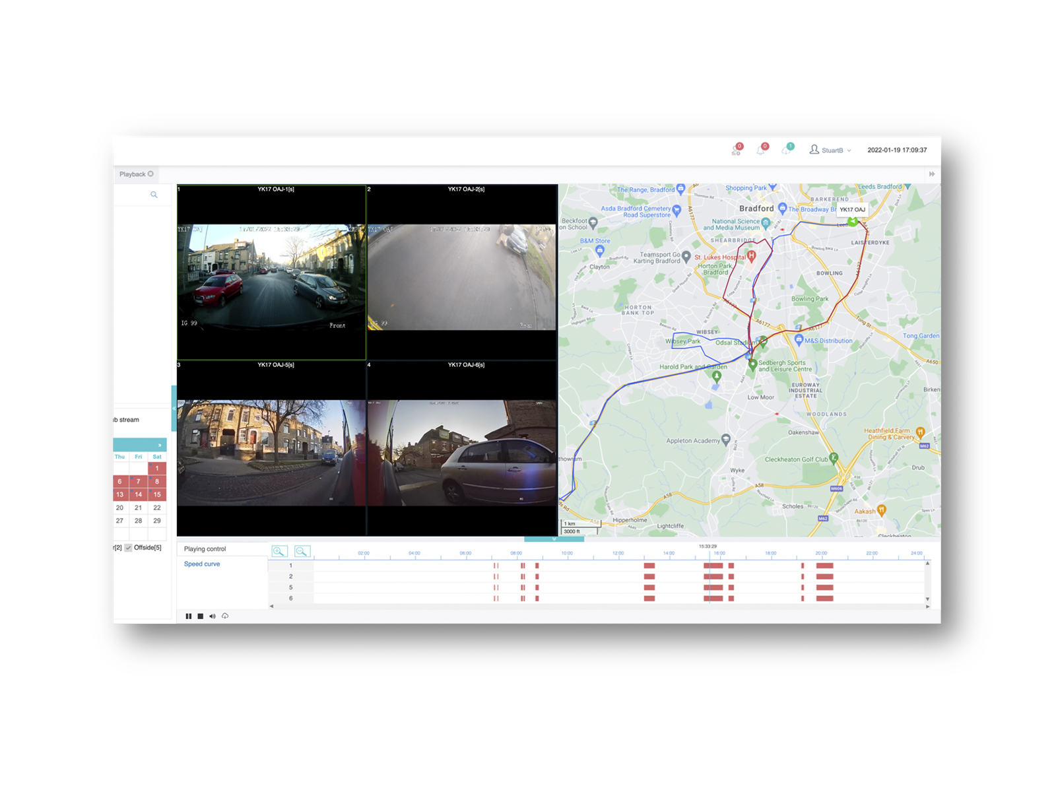The image size is (1056, 792).
Task: Open the search magnifier in left panel
Action: pos(154,194)
